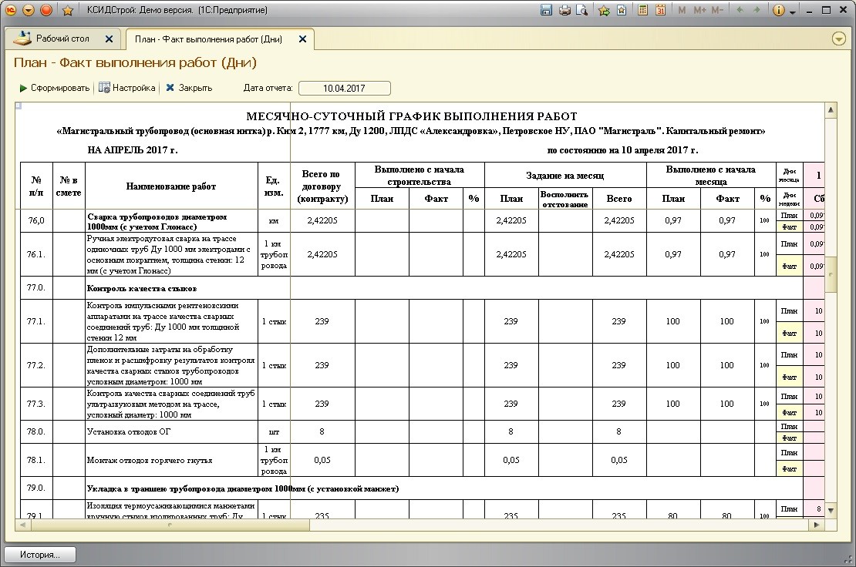Expand the dropdown arrow next to info icon

click(x=793, y=12)
